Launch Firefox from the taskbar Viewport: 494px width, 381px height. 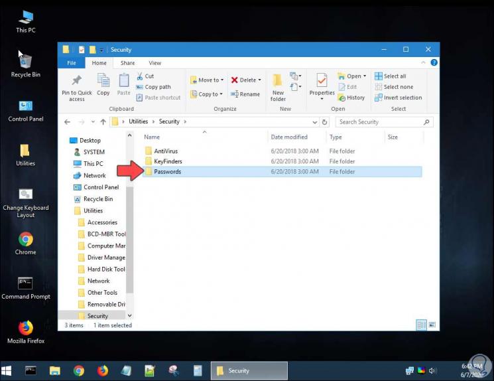(103, 370)
